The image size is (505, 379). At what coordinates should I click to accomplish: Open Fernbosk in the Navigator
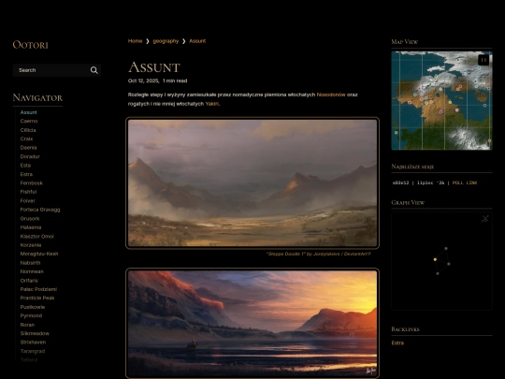point(31,183)
